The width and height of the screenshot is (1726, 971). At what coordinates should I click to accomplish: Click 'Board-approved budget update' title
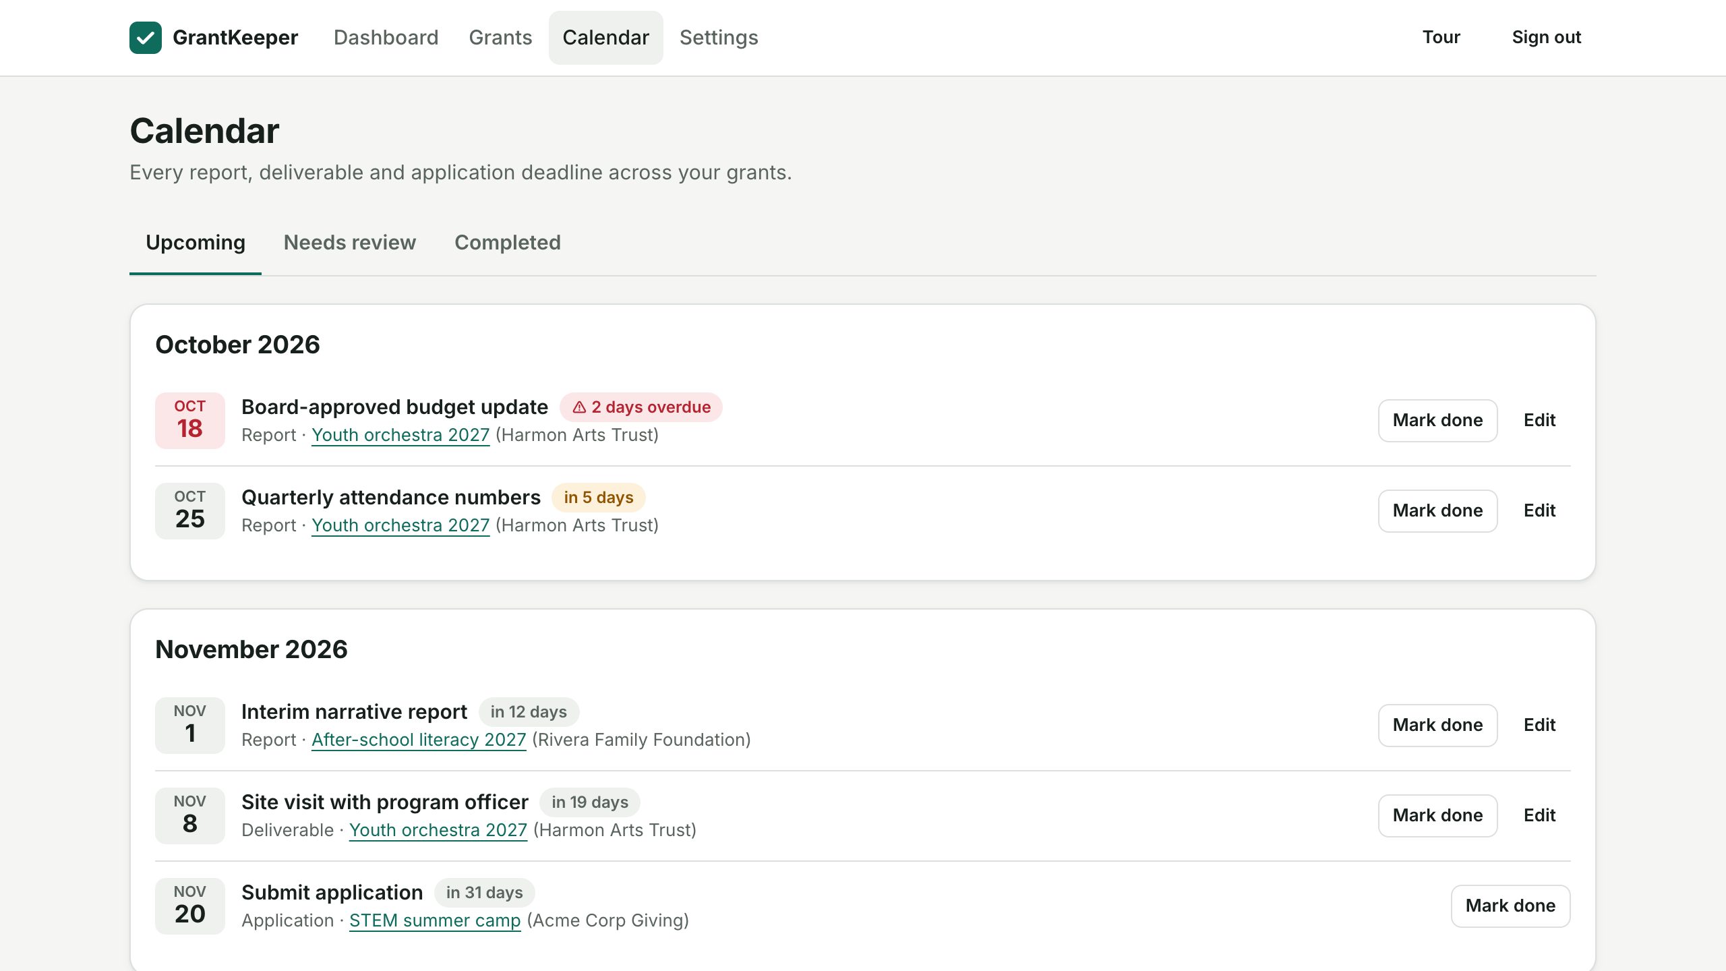pyautogui.click(x=394, y=407)
